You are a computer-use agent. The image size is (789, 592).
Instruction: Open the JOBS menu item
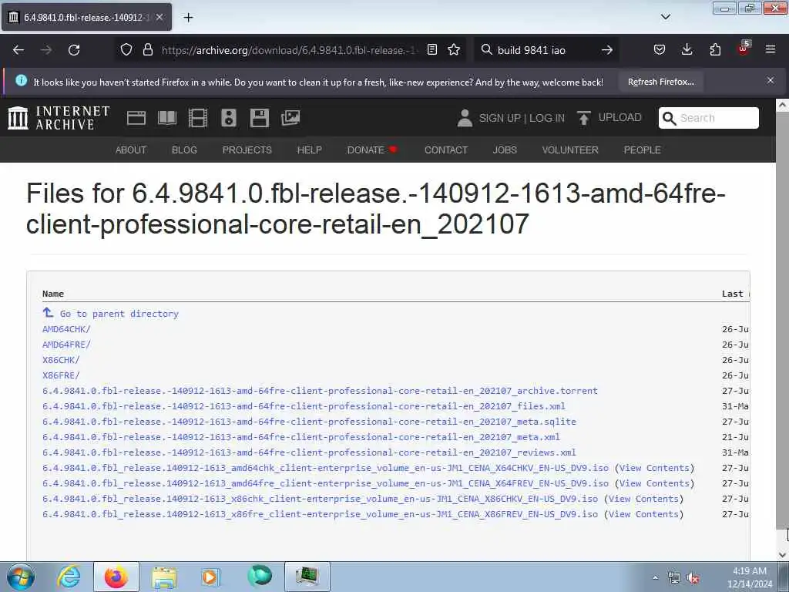point(505,150)
